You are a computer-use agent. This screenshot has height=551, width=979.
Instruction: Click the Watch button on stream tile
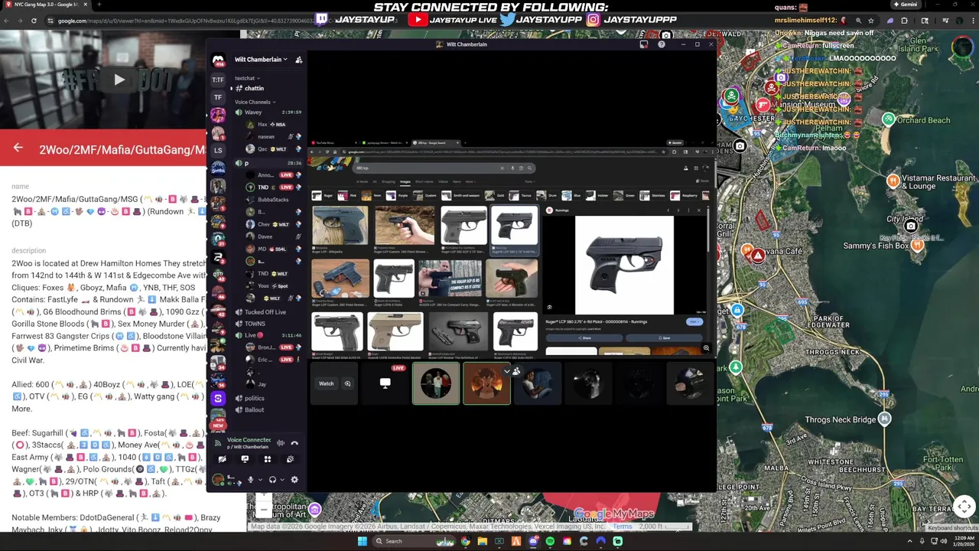pos(326,383)
